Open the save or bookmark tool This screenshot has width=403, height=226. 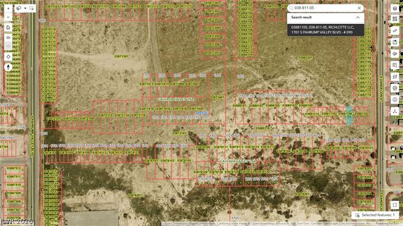[x=395, y=42]
